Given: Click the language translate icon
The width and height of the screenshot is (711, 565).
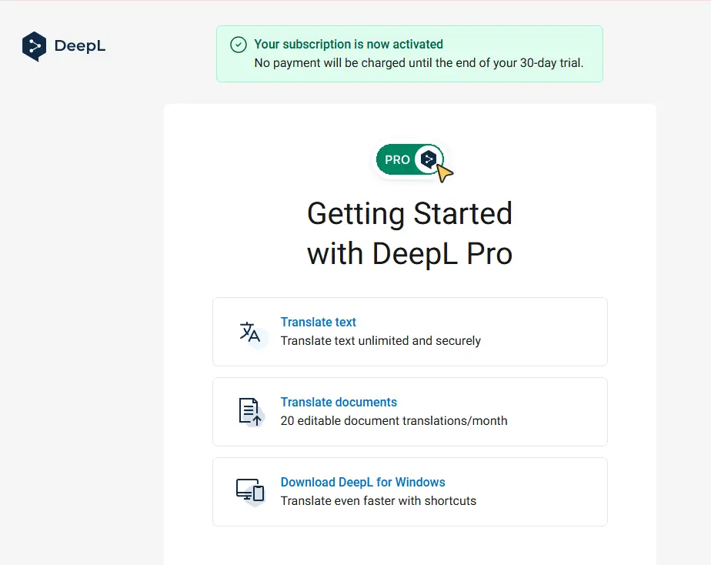Looking at the screenshot, I should click(250, 332).
